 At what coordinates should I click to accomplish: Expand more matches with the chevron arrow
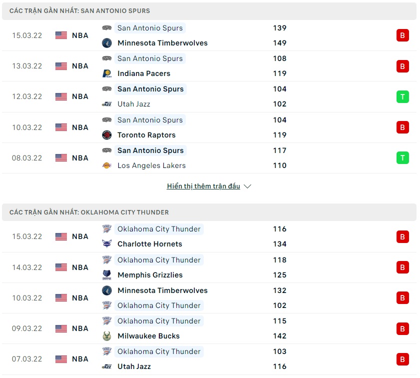point(247,186)
